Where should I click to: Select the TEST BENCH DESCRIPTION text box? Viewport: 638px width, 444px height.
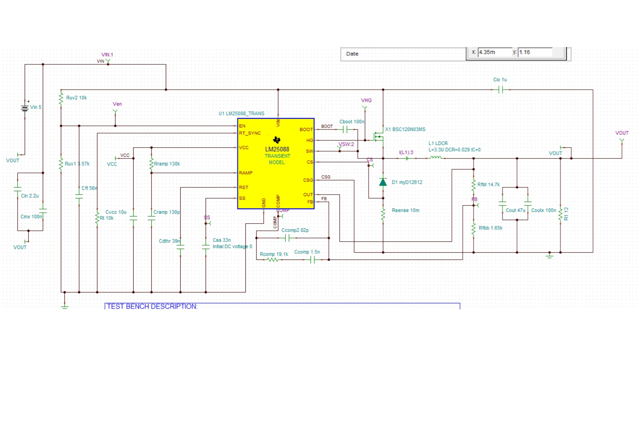pyautogui.click(x=282, y=306)
